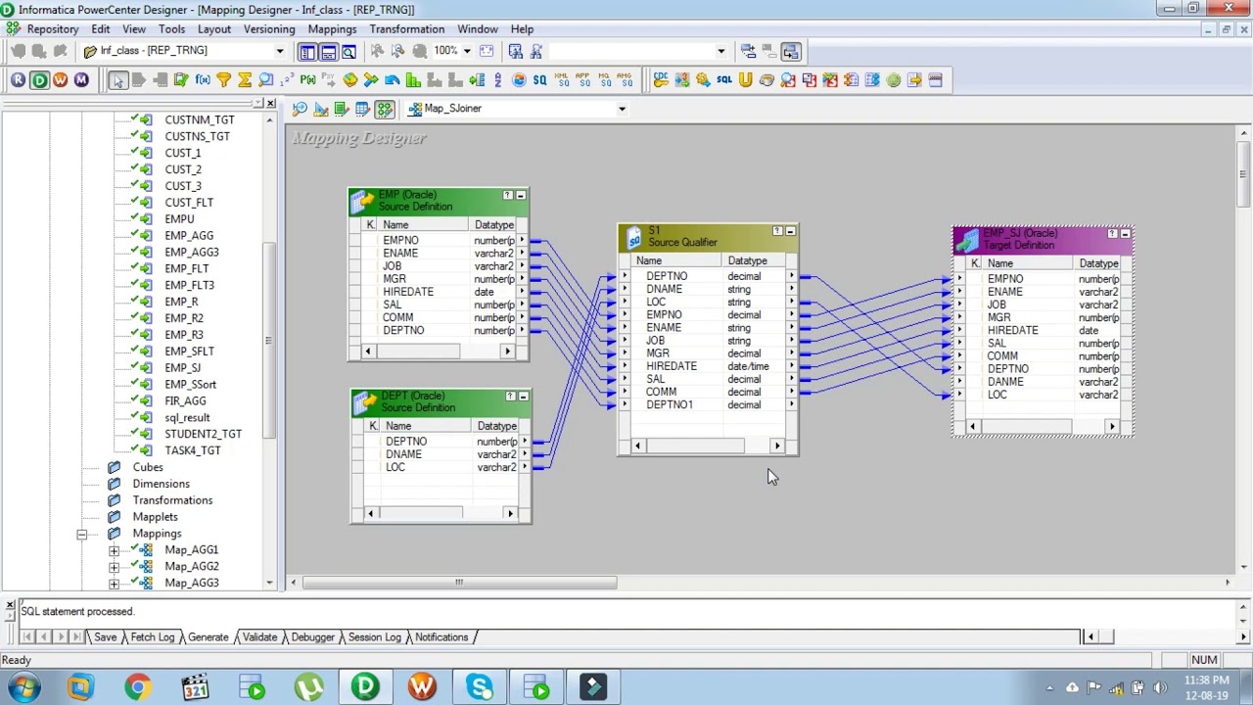Viewport: 1253px width, 705px height.
Task: Click the help icon on S1 Source Qualifier
Action: [777, 232]
